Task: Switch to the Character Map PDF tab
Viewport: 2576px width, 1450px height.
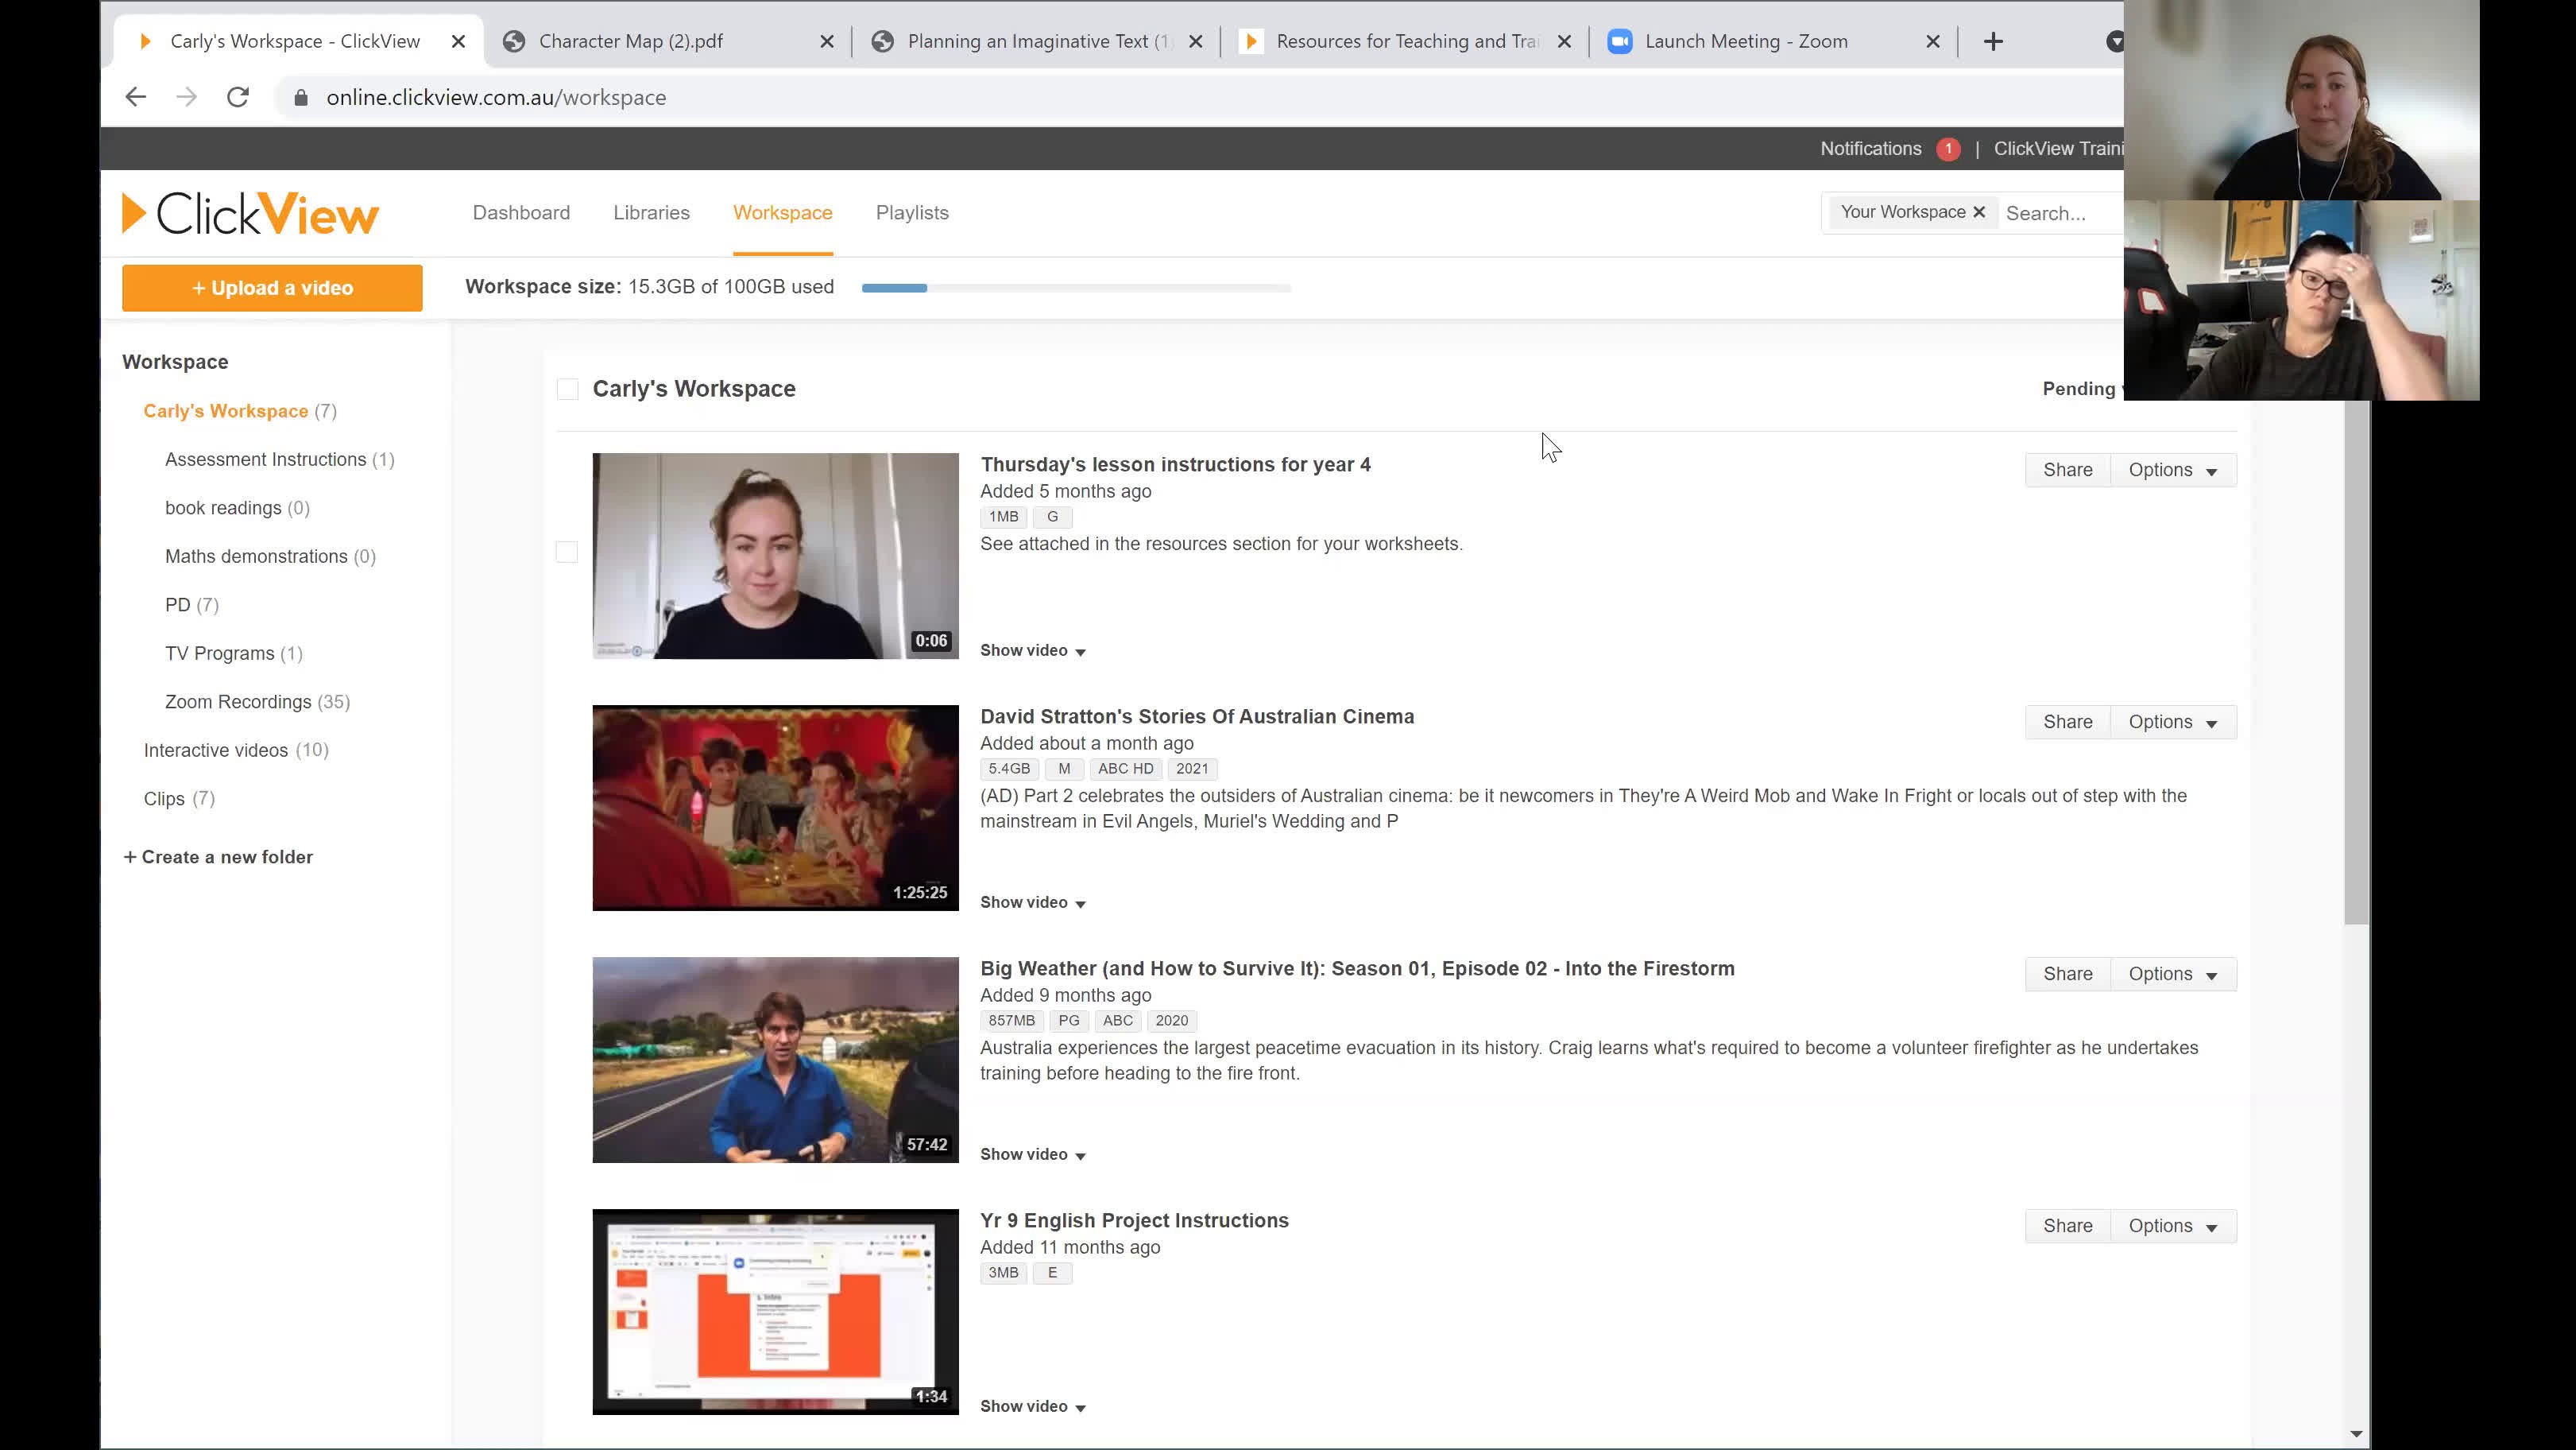Action: pos(630,41)
